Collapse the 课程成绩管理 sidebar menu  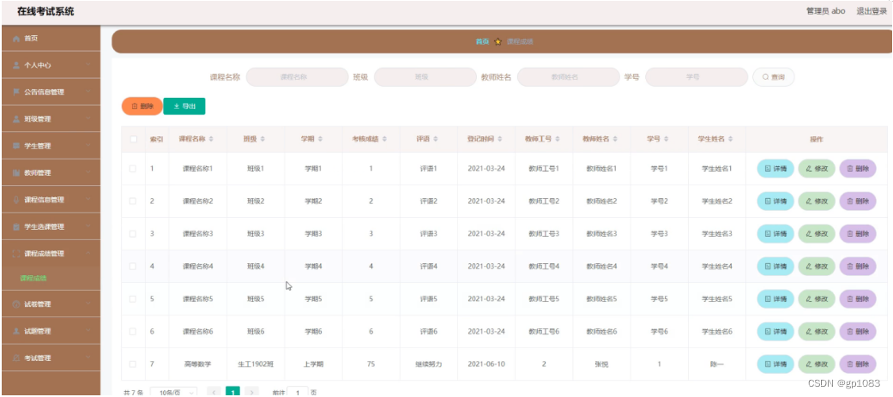(51, 254)
